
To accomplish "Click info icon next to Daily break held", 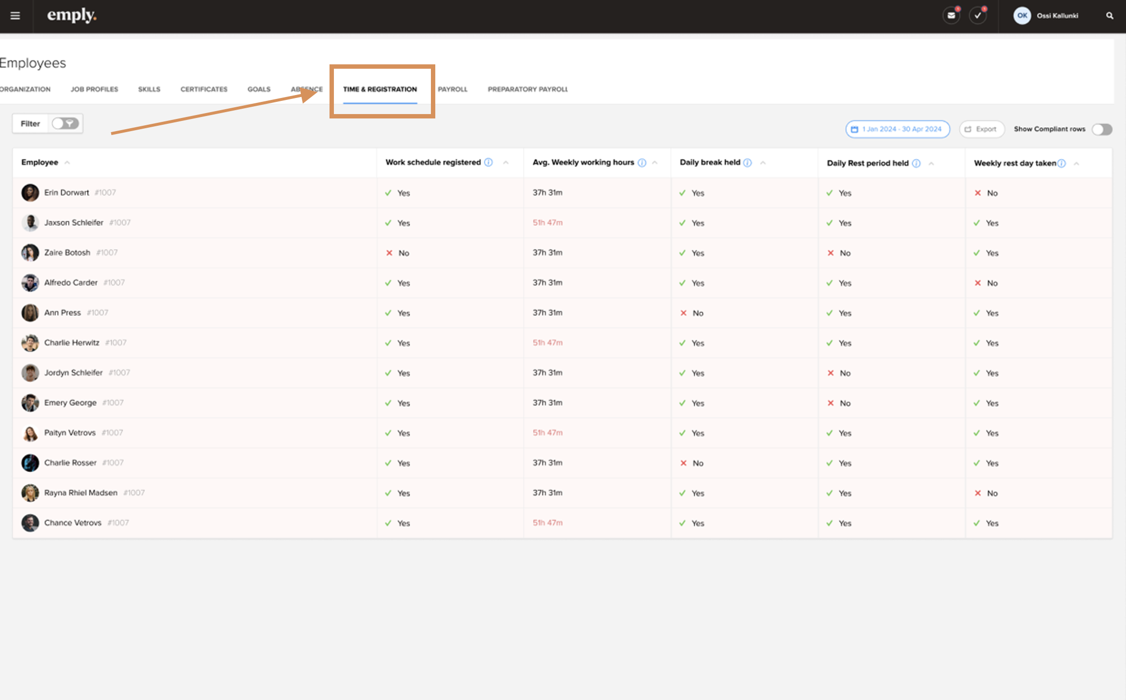I will [x=747, y=163].
